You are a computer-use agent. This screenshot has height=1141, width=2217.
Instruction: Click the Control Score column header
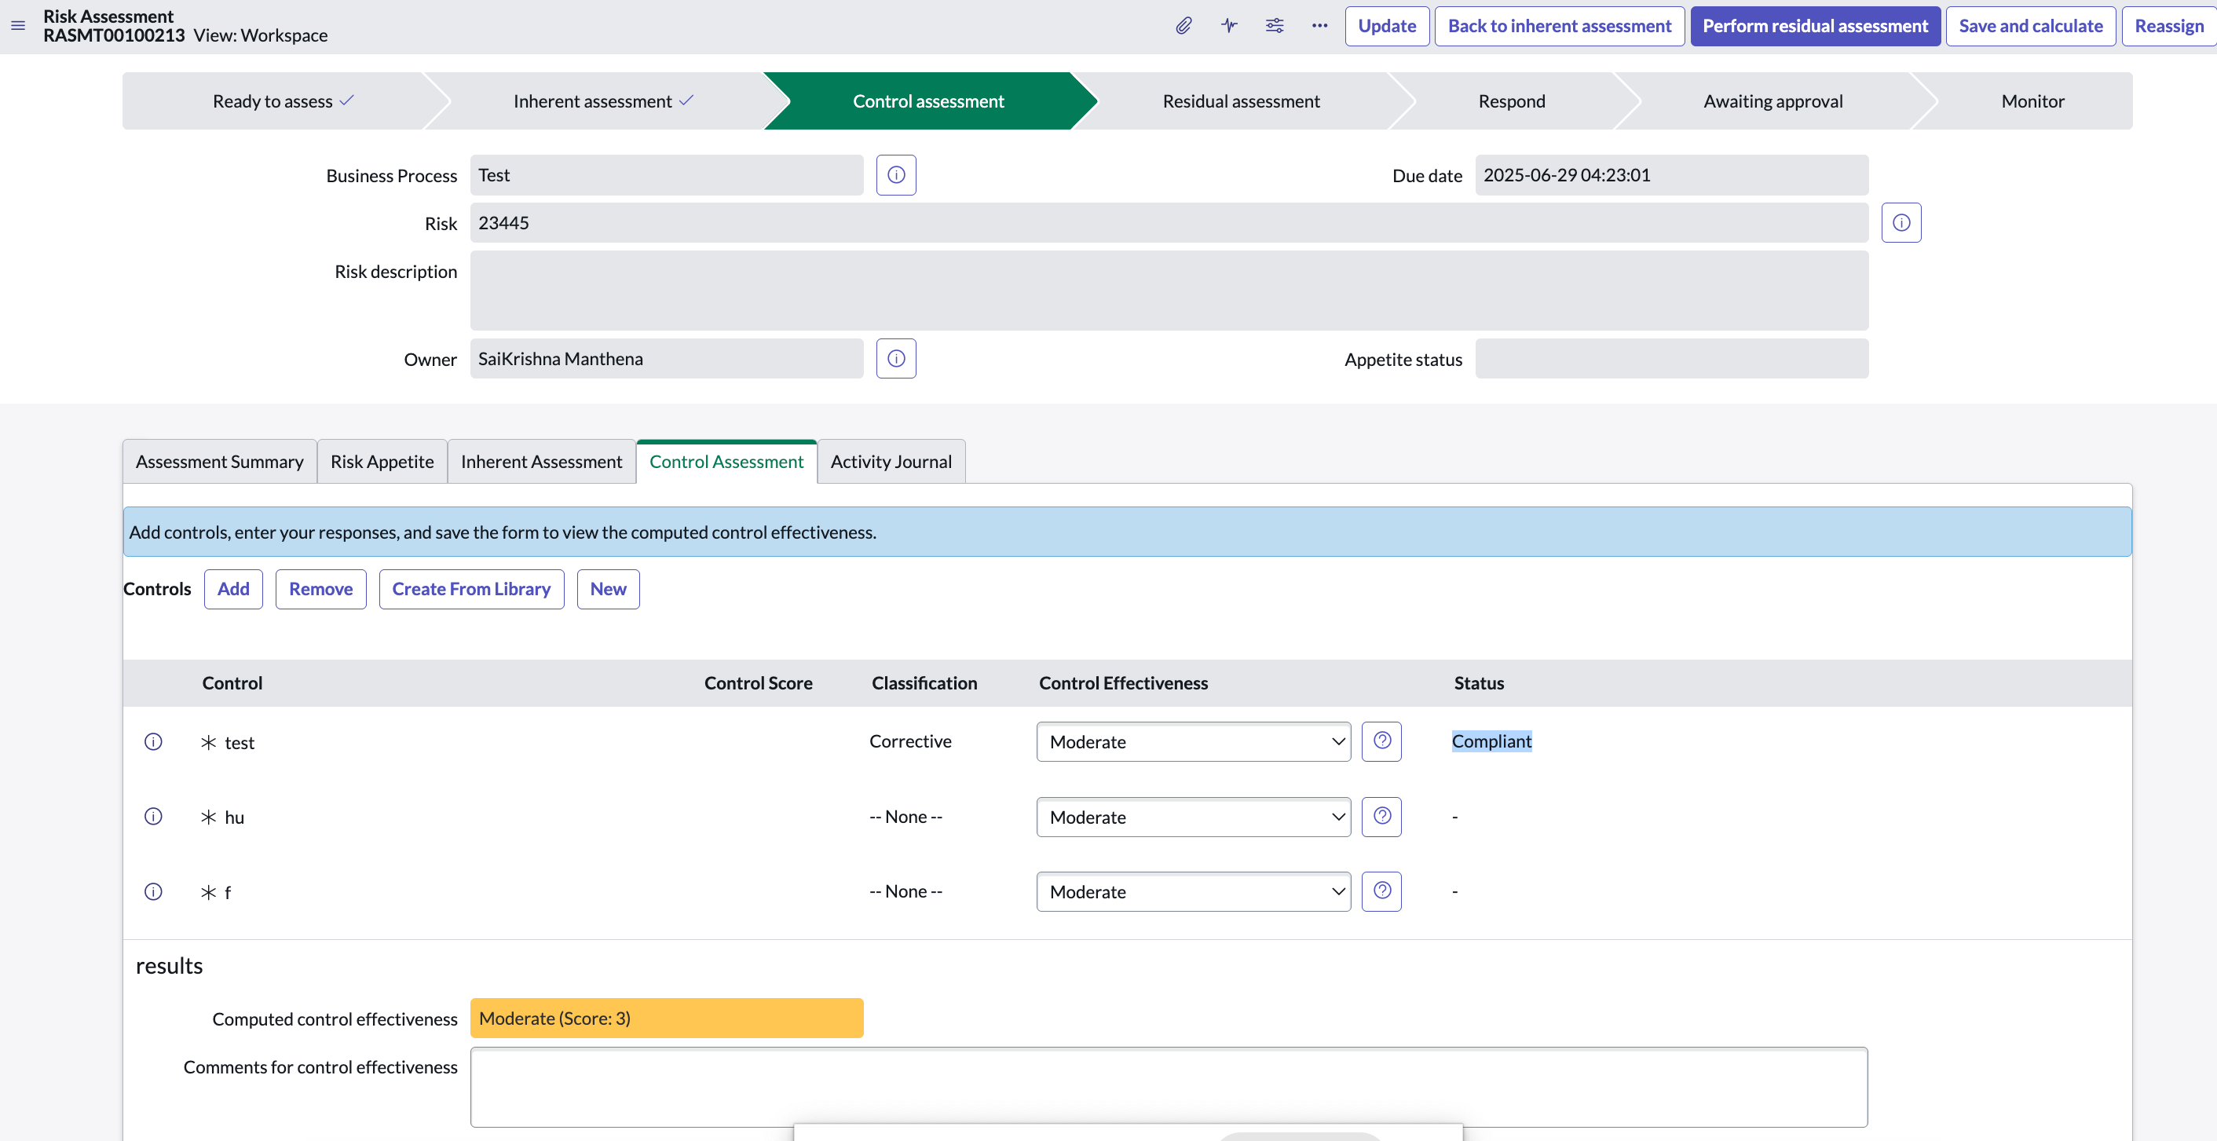pyautogui.click(x=758, y=682)
